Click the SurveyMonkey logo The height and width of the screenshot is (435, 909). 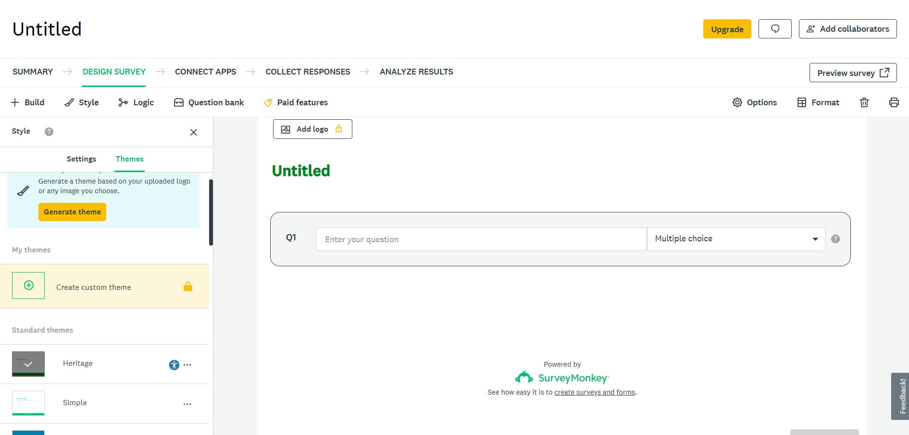pos(562,378)
